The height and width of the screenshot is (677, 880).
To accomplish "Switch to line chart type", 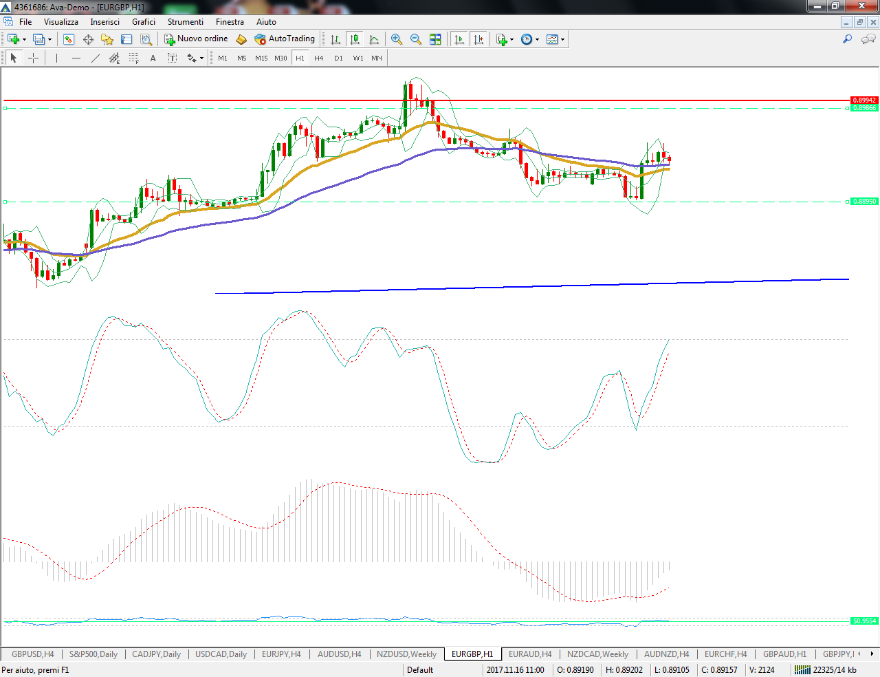I will [374, 39].
